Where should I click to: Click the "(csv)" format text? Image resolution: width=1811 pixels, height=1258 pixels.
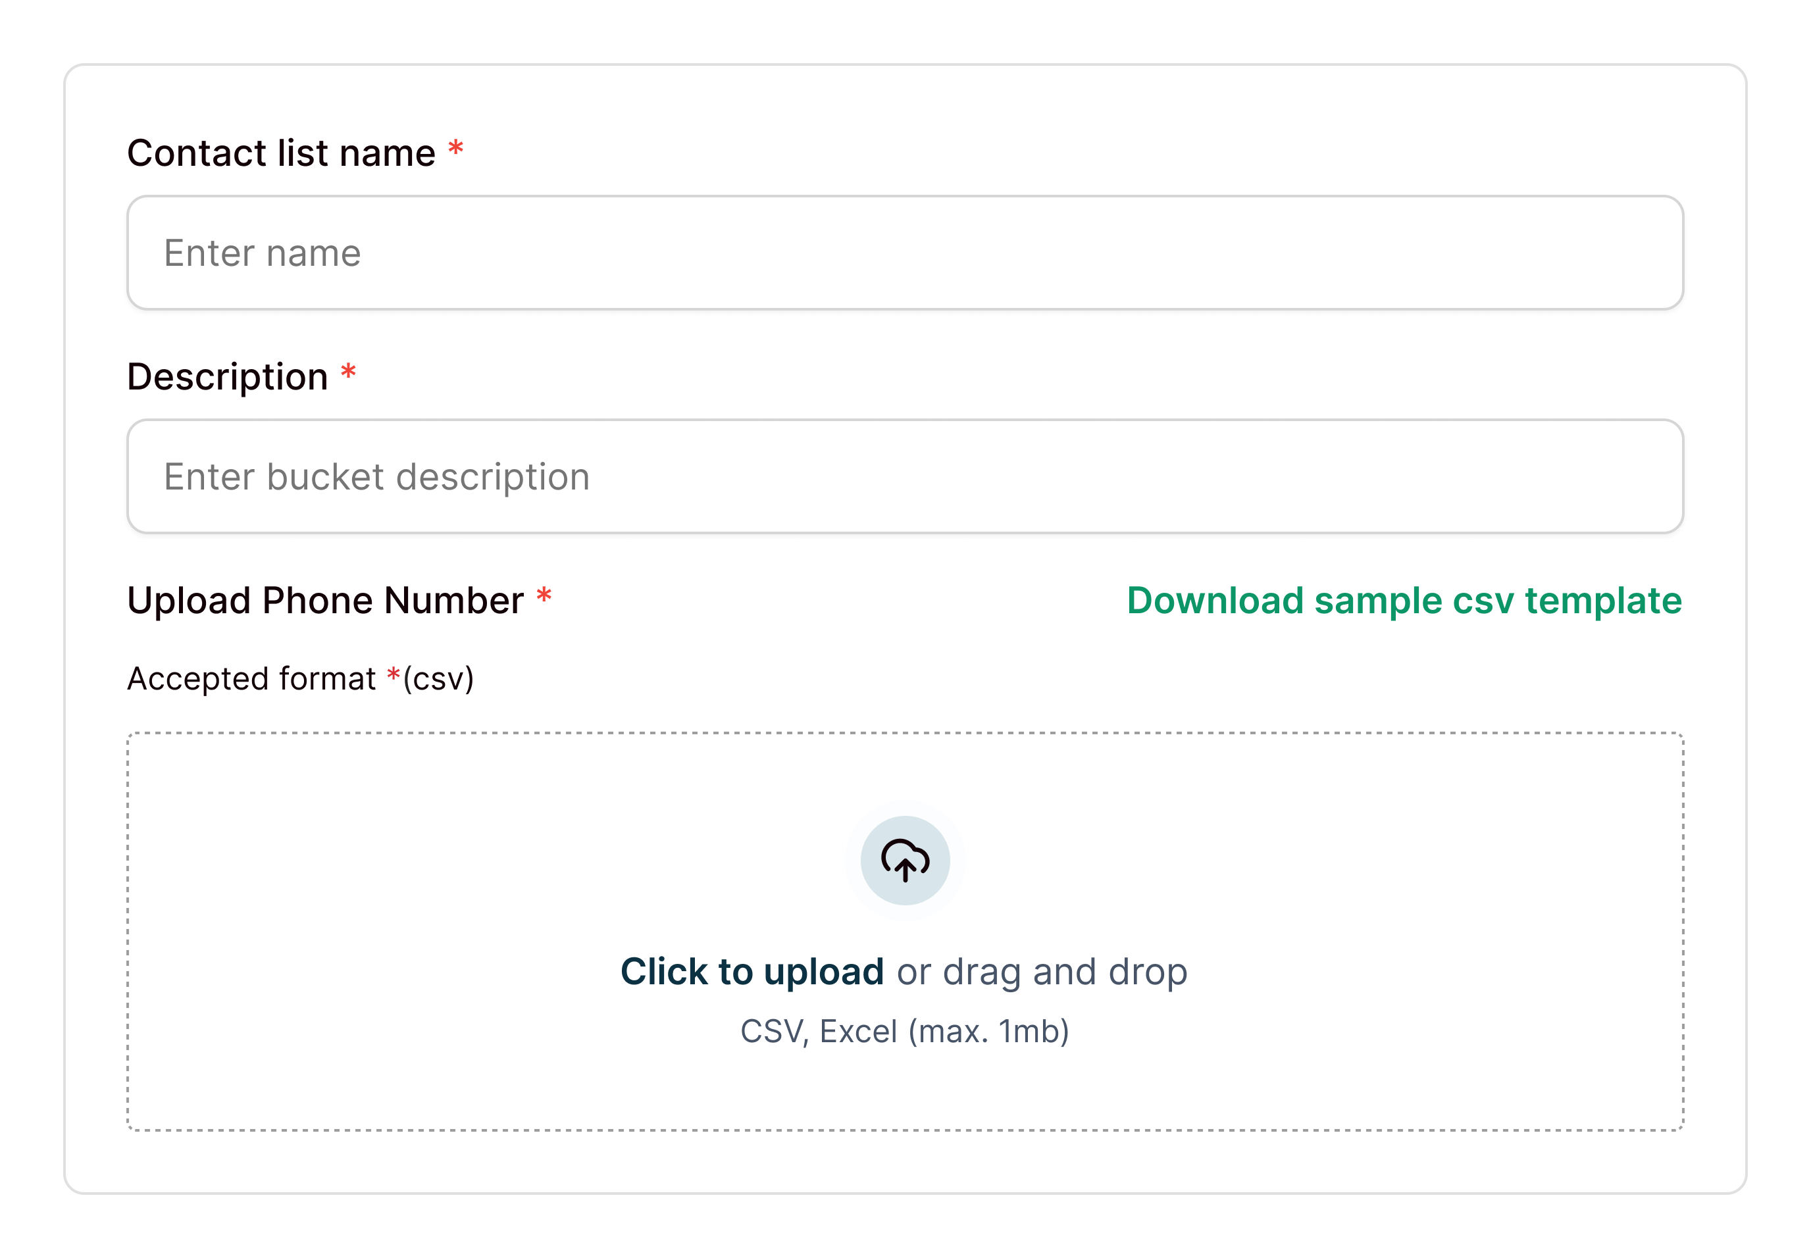438,678
